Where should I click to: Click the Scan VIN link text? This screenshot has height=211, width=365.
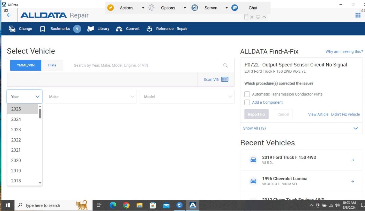[x=211, y=80]
